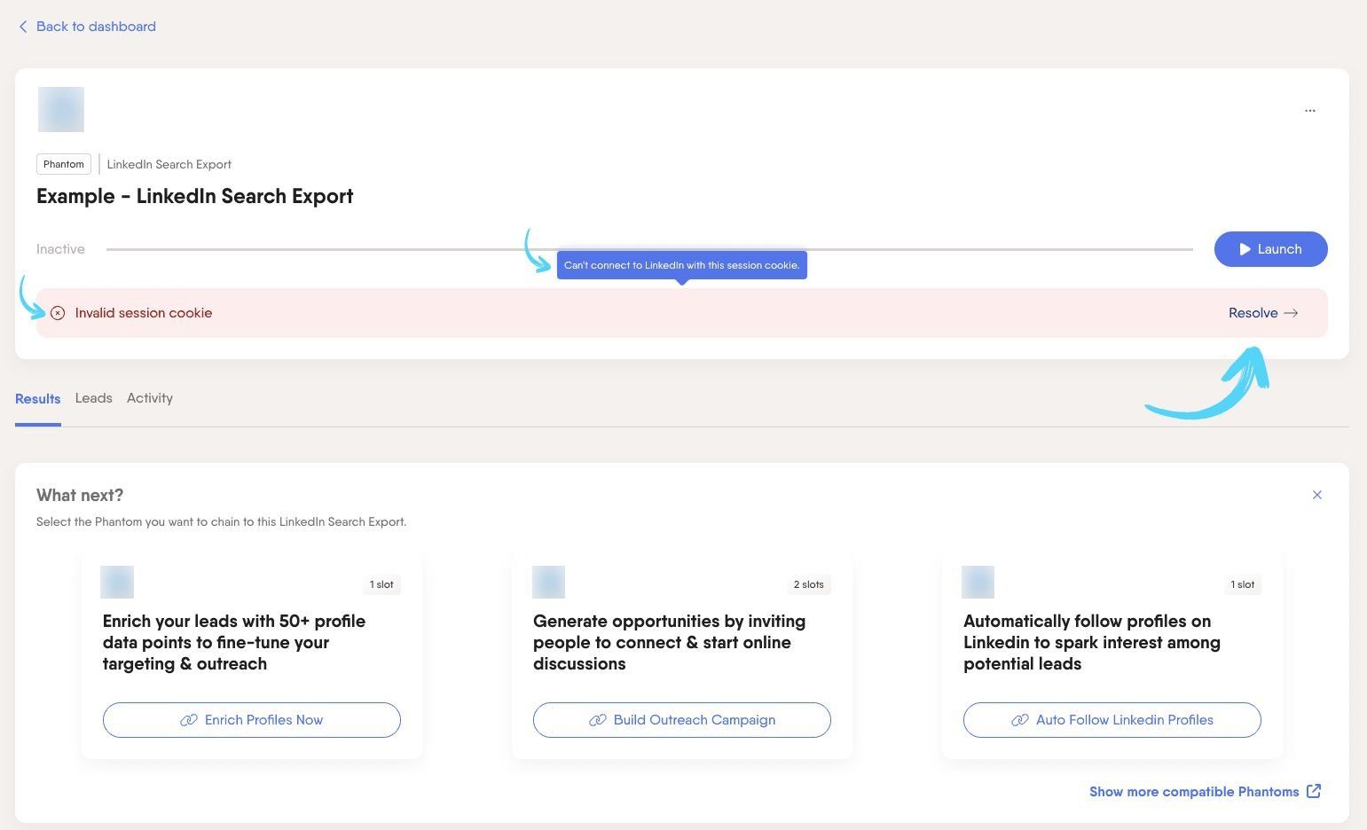This screenshot has height=830, width=1367.
Task: Click Build Outreach Campaign button
Action: pos(682,720)
